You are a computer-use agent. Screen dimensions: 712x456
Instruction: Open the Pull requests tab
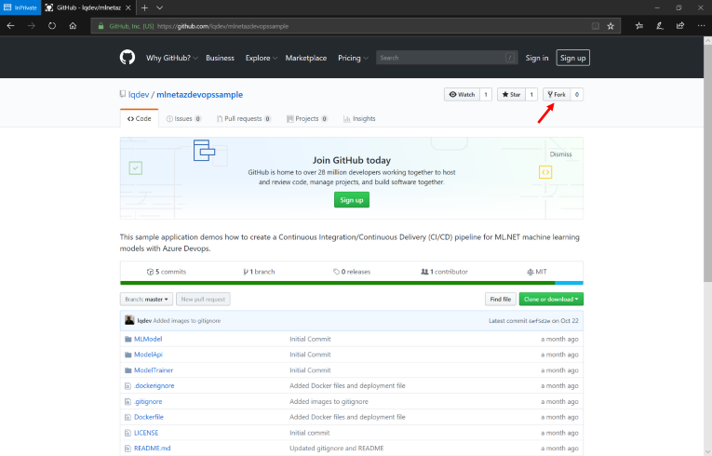(243, 119)
